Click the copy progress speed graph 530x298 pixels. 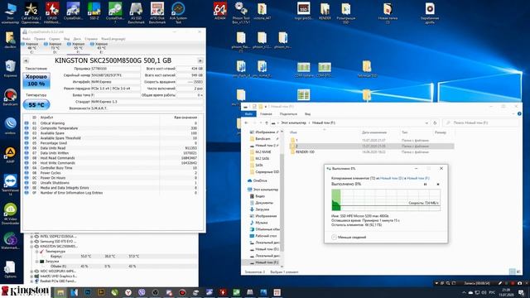[x=386, y=200]
